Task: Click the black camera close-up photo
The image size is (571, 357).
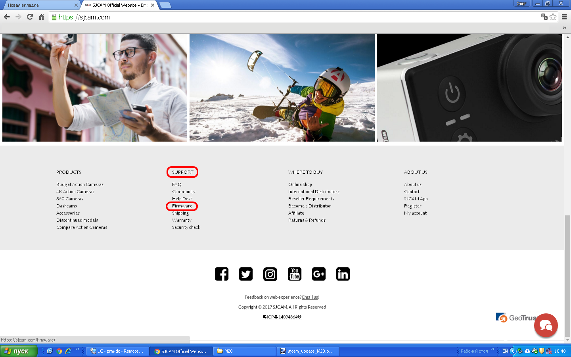Action: pyautogui.click(x=469, y=88)
